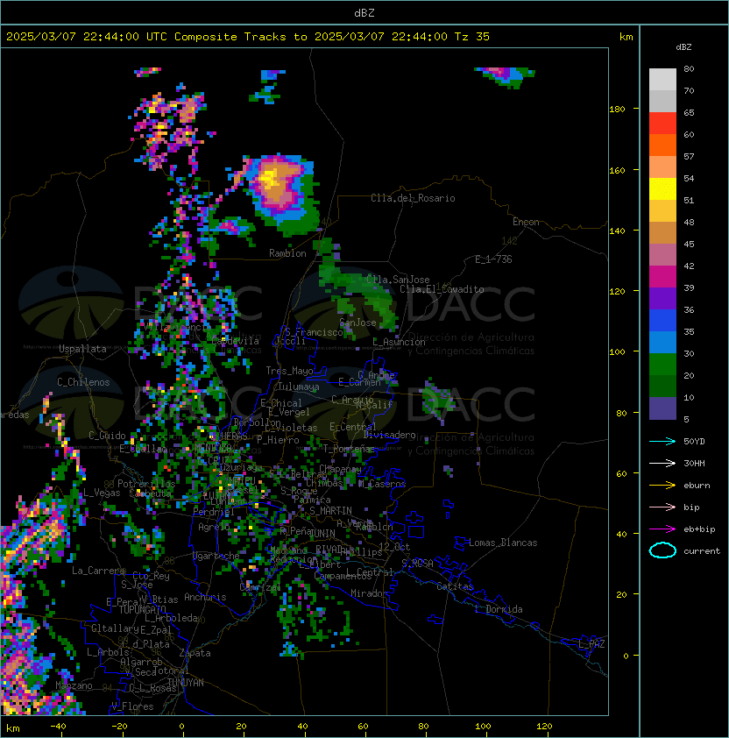Click the 'Anchoris' map label

(x=205, y=597)
